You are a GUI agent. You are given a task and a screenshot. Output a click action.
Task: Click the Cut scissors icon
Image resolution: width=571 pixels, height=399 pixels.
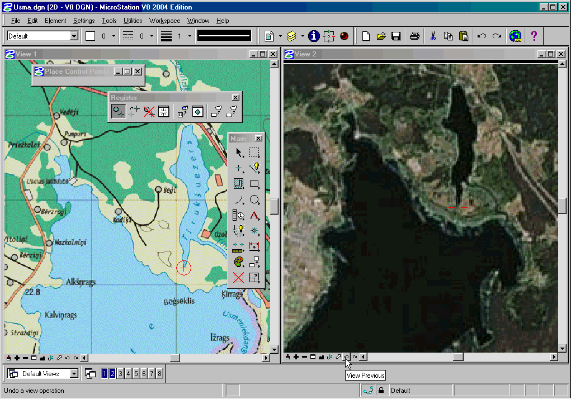pyautogui.click(x=433, y=36)
